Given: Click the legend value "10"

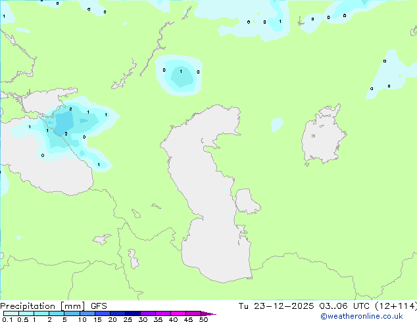Looking at the screenshot, I should (82, 319).
